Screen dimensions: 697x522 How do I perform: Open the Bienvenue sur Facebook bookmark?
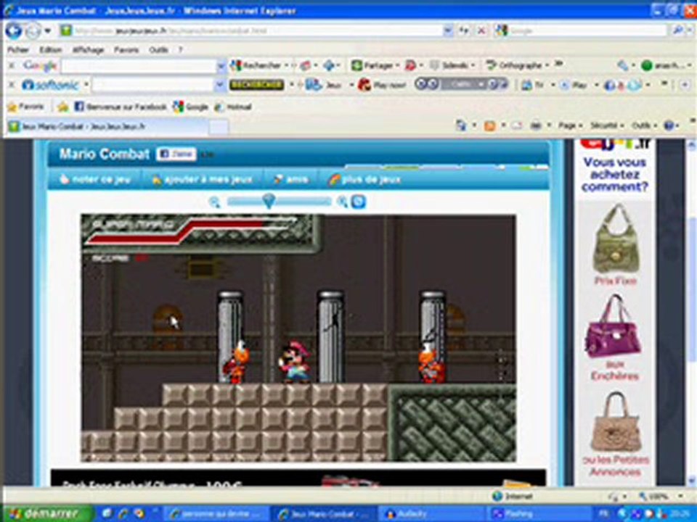(120, 107)
